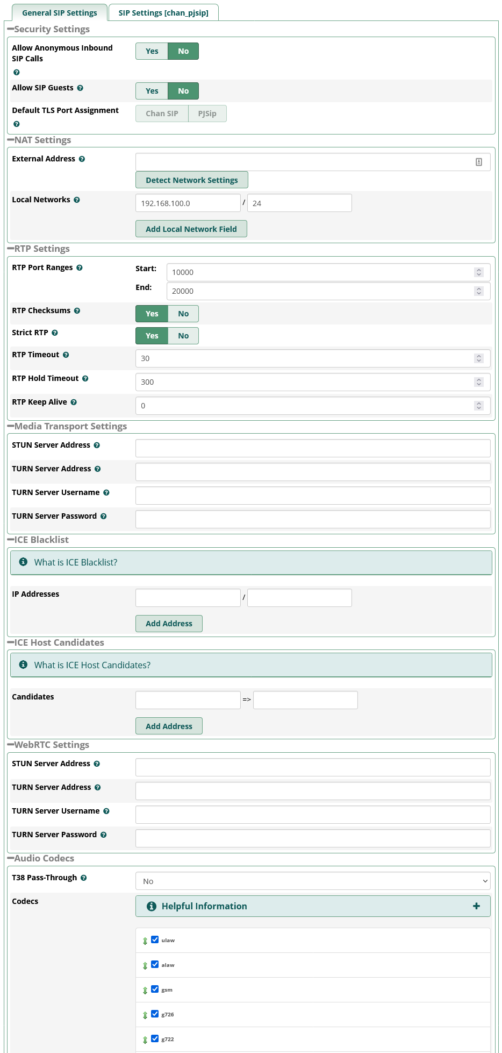Click info icon in ICE Blacklist banner
The height and width of the screenshot is (1053, 502).
[x=23, y=562]
